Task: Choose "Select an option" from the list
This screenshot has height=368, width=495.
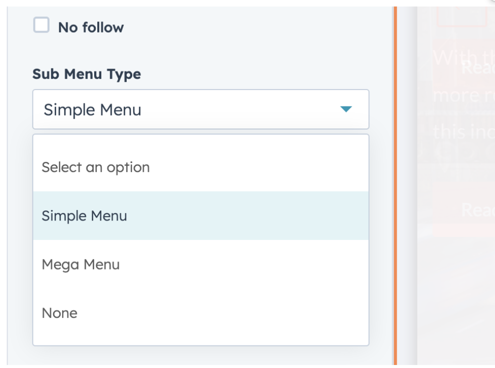Action: tap(96, 167)
